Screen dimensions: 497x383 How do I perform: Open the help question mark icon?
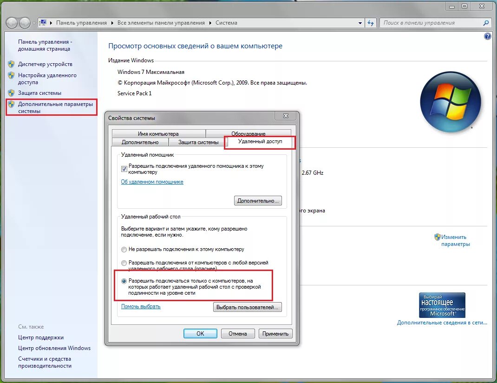(x=488, y=36)
